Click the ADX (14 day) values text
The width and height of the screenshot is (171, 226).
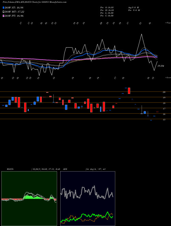(95, 169)
